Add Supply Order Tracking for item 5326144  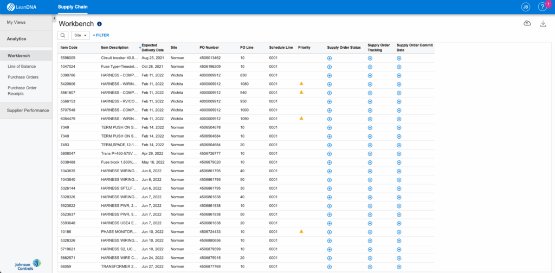[x=370, y=188]
